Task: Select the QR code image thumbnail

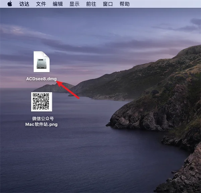Action: (x=42, y=102)
